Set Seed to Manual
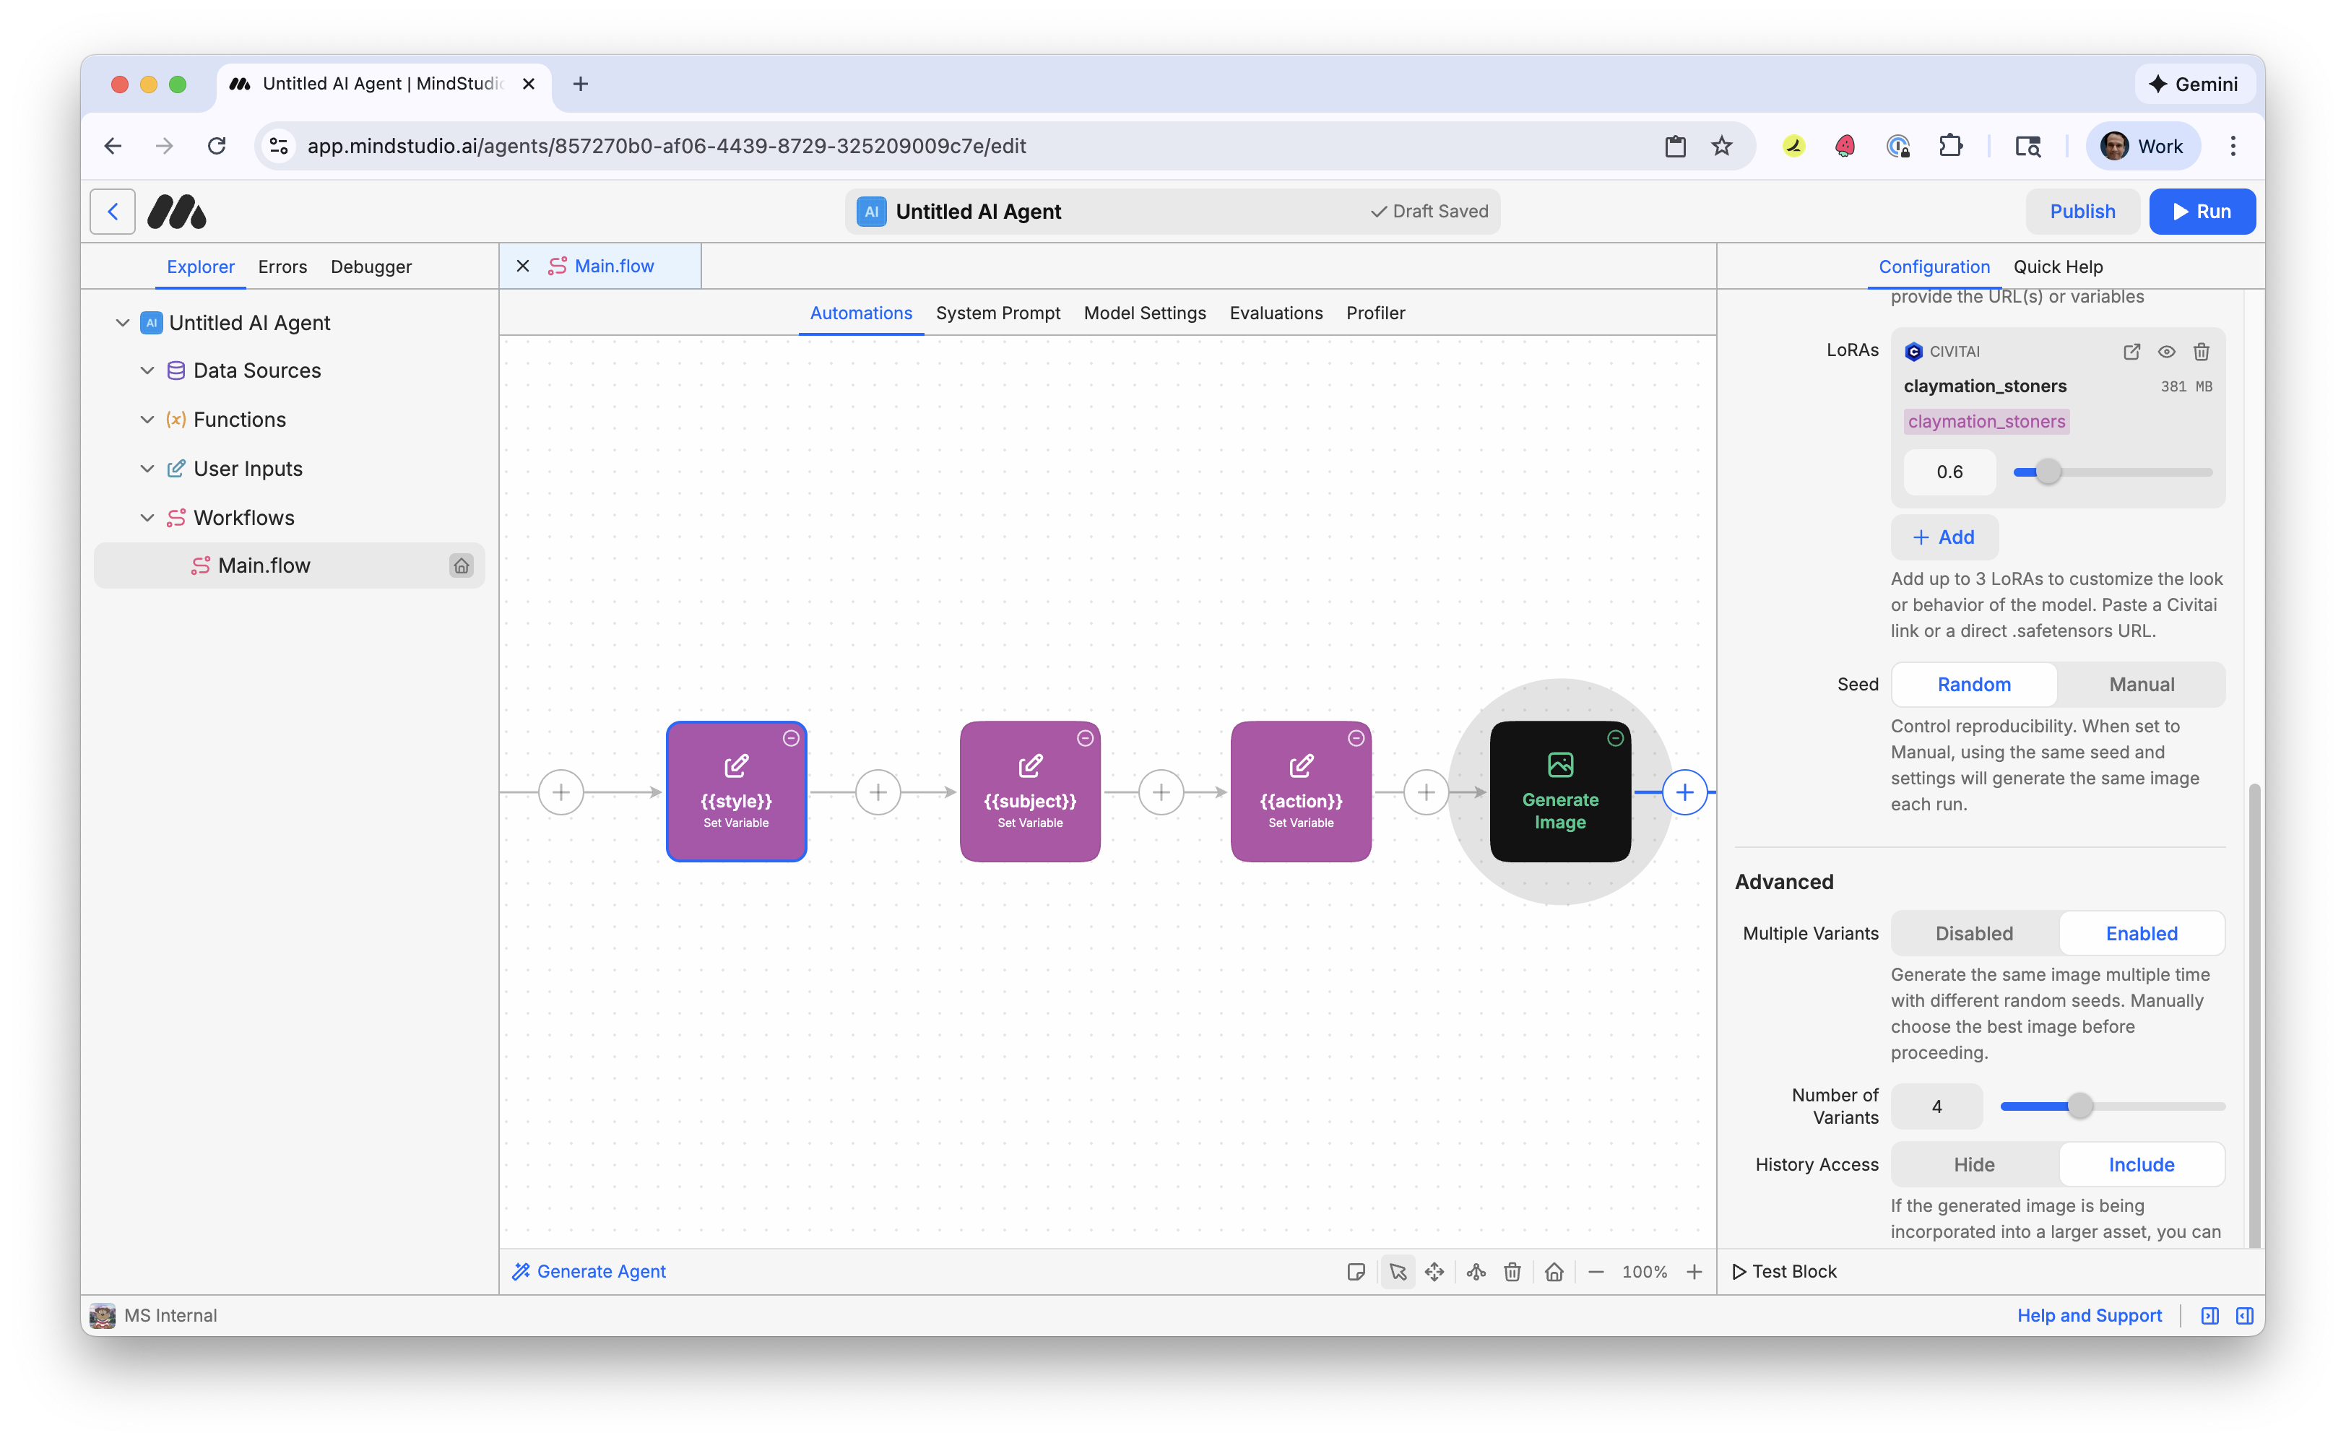This screenshot has height=1443, width=2346. coord(2141,684)
